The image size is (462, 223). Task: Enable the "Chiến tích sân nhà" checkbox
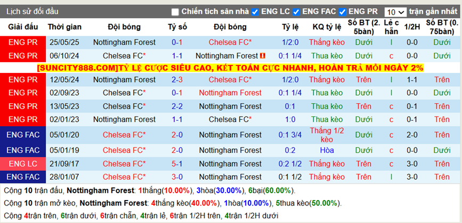175,12
